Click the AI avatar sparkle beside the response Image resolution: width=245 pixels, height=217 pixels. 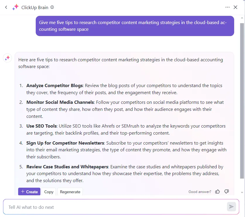7,58
